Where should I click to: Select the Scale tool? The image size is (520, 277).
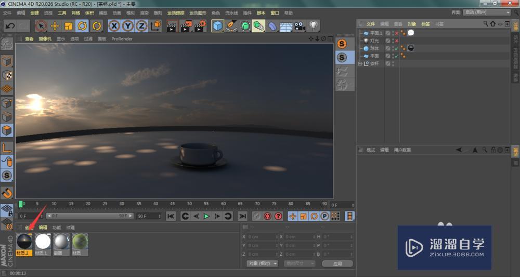(68, 25)
